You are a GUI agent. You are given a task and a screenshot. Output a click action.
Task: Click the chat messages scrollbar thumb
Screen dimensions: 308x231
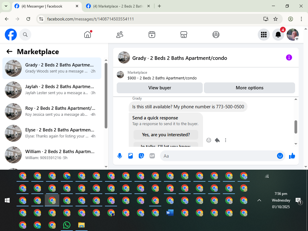click(296, 127)
